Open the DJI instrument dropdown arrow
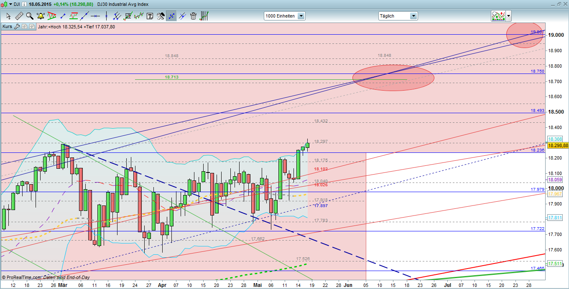The image size is (569, 289). coord(10,4)
